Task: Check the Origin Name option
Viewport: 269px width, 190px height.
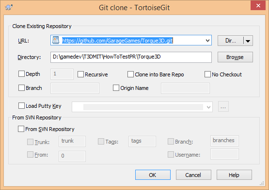Action: (x=116, y=88)
